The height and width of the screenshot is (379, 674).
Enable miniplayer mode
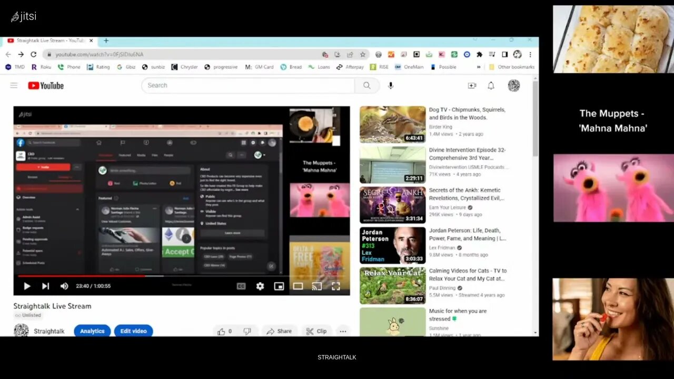click(x=279, y=286)
